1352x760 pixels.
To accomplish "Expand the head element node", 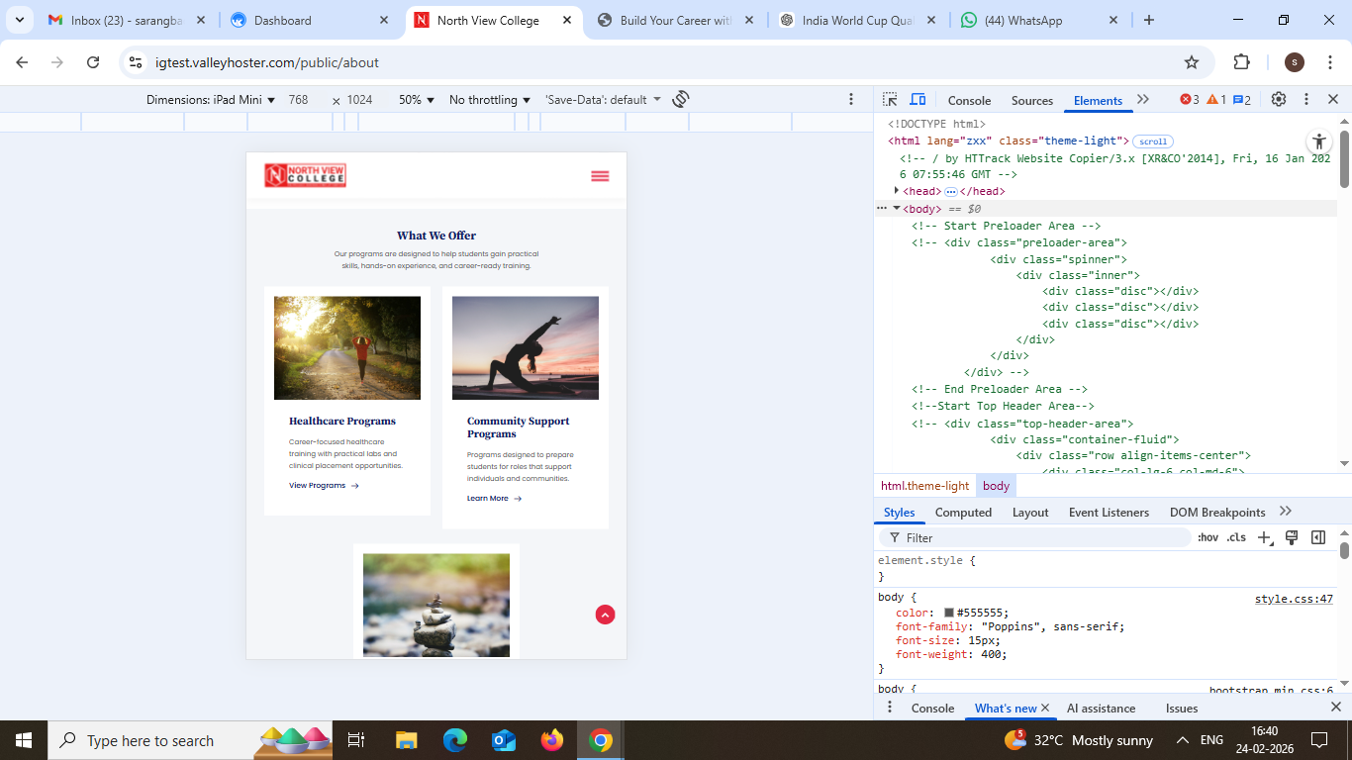I will coord(897,191).
